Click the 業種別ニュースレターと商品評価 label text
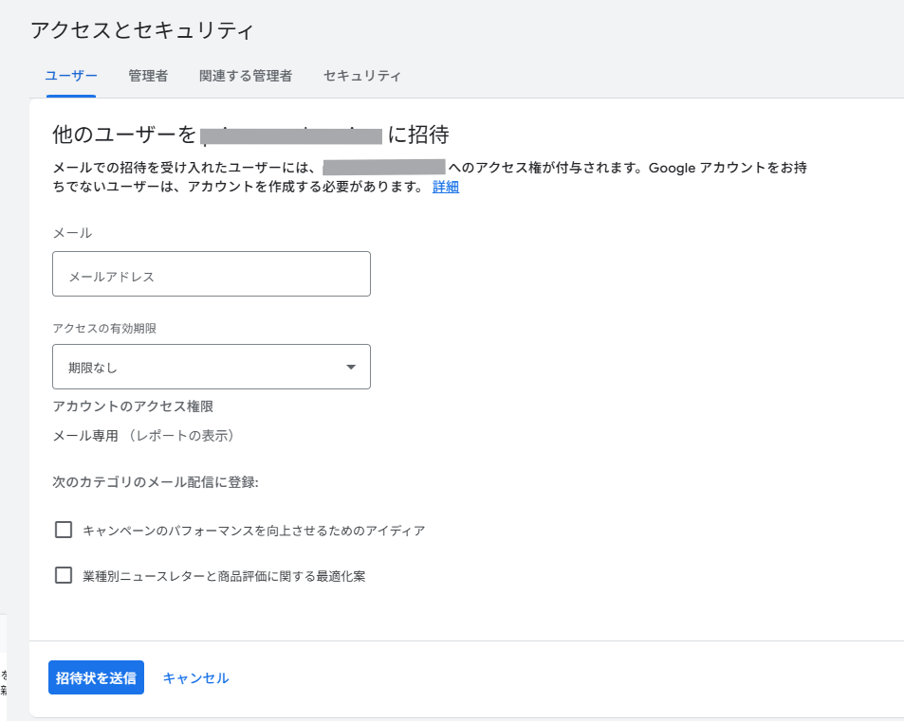Image resolution: width=904 pixels, height=721 pixels. pyautogui.click(x=224, y=576)
